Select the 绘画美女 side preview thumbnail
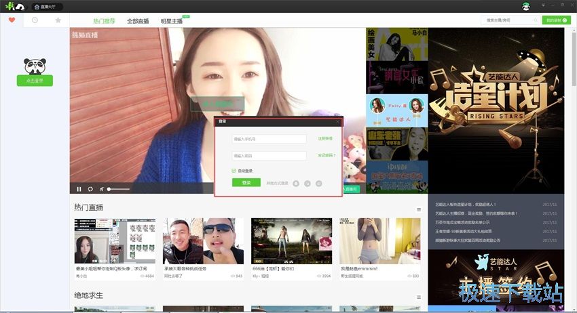Image resolution: width=577 pixels, height=313 pixels. pyautogui.click(x=396, y=44)
